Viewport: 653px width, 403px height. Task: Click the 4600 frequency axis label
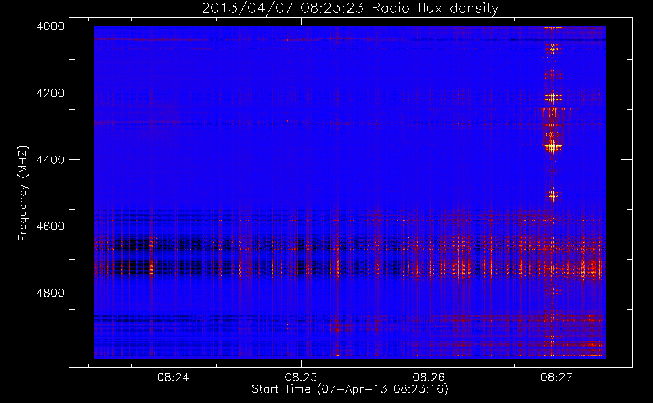(x=50, y=226)
